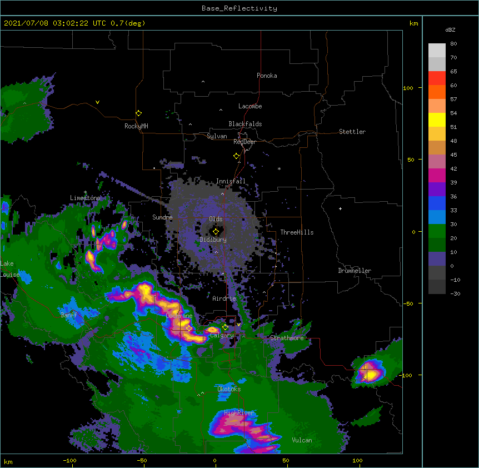Image resolution: width=479 pixels, height=468 pixels.
Task: Click the Base_Reflectivity title
Action: tap(239, 8)
